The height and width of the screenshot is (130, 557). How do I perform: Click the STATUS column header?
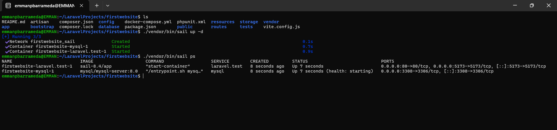tap(300, 61)
